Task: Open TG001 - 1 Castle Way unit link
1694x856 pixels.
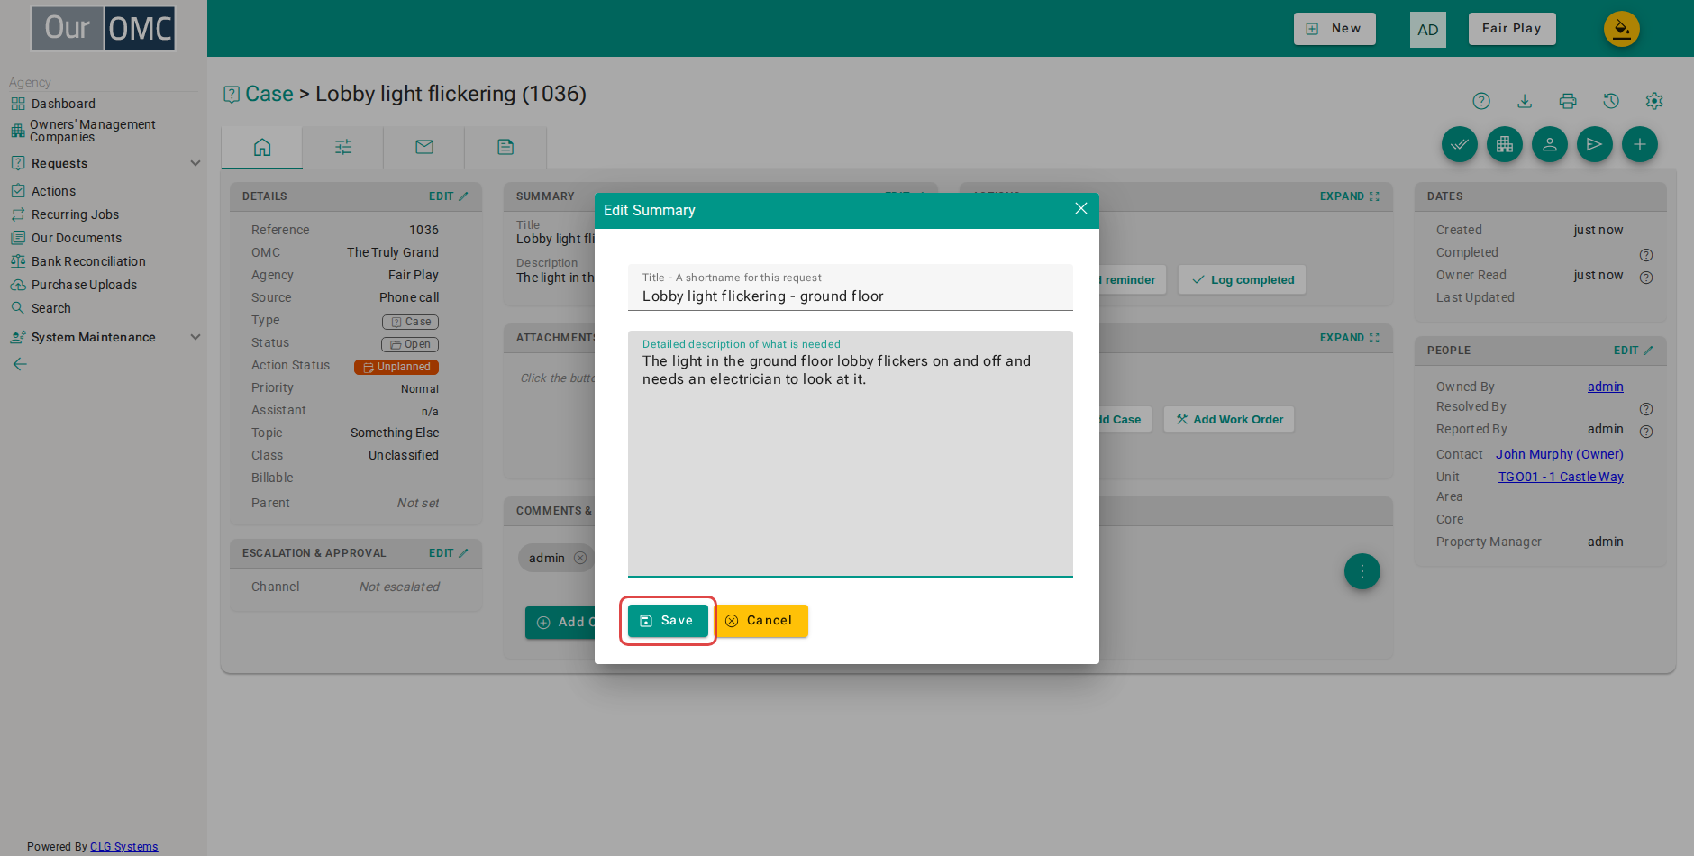Action: [x=1561, y=477]
